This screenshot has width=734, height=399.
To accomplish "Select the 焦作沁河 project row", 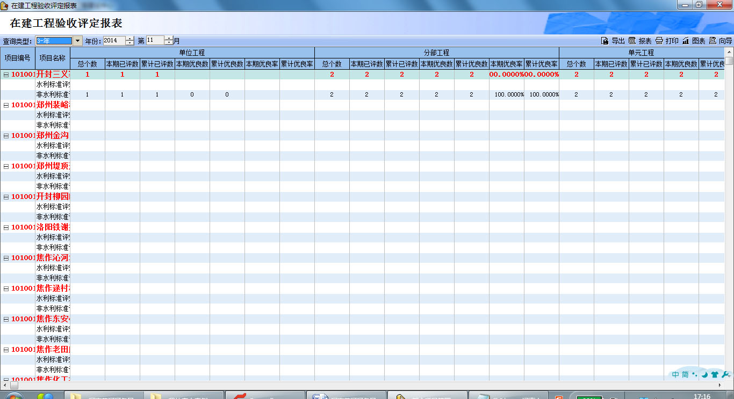I will 53,258.
